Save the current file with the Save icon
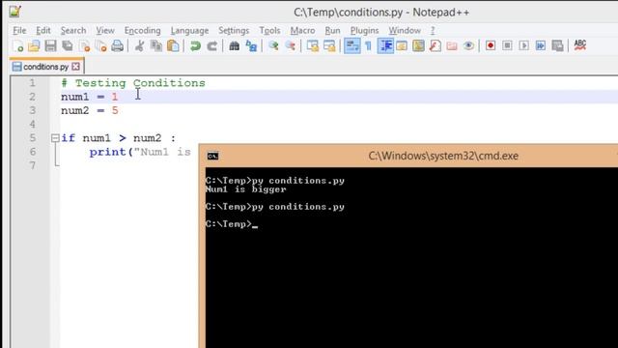The width and height of the screenshot is (618, 348). coord(50,45)
